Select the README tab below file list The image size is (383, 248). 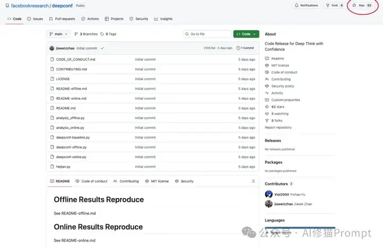[60, 181]
